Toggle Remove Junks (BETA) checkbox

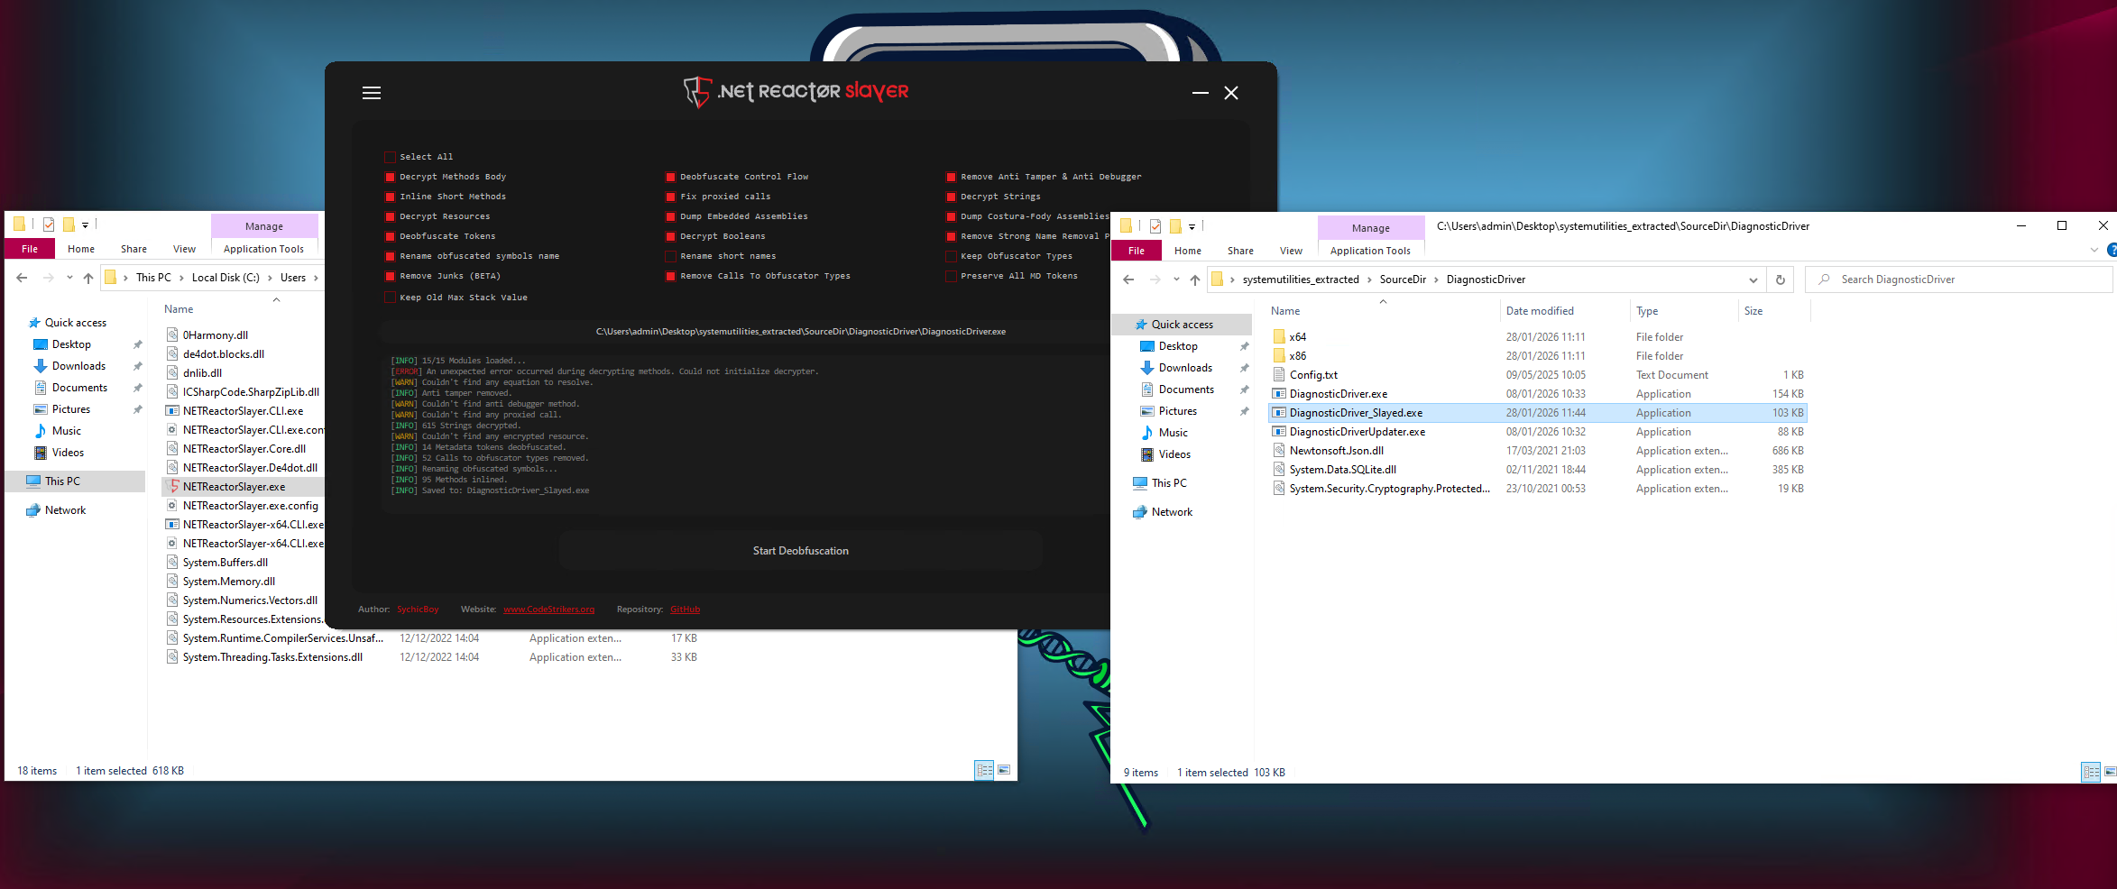[391, 276]
